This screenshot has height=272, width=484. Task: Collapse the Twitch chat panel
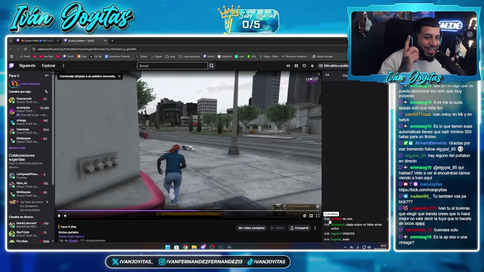(327, 75)
